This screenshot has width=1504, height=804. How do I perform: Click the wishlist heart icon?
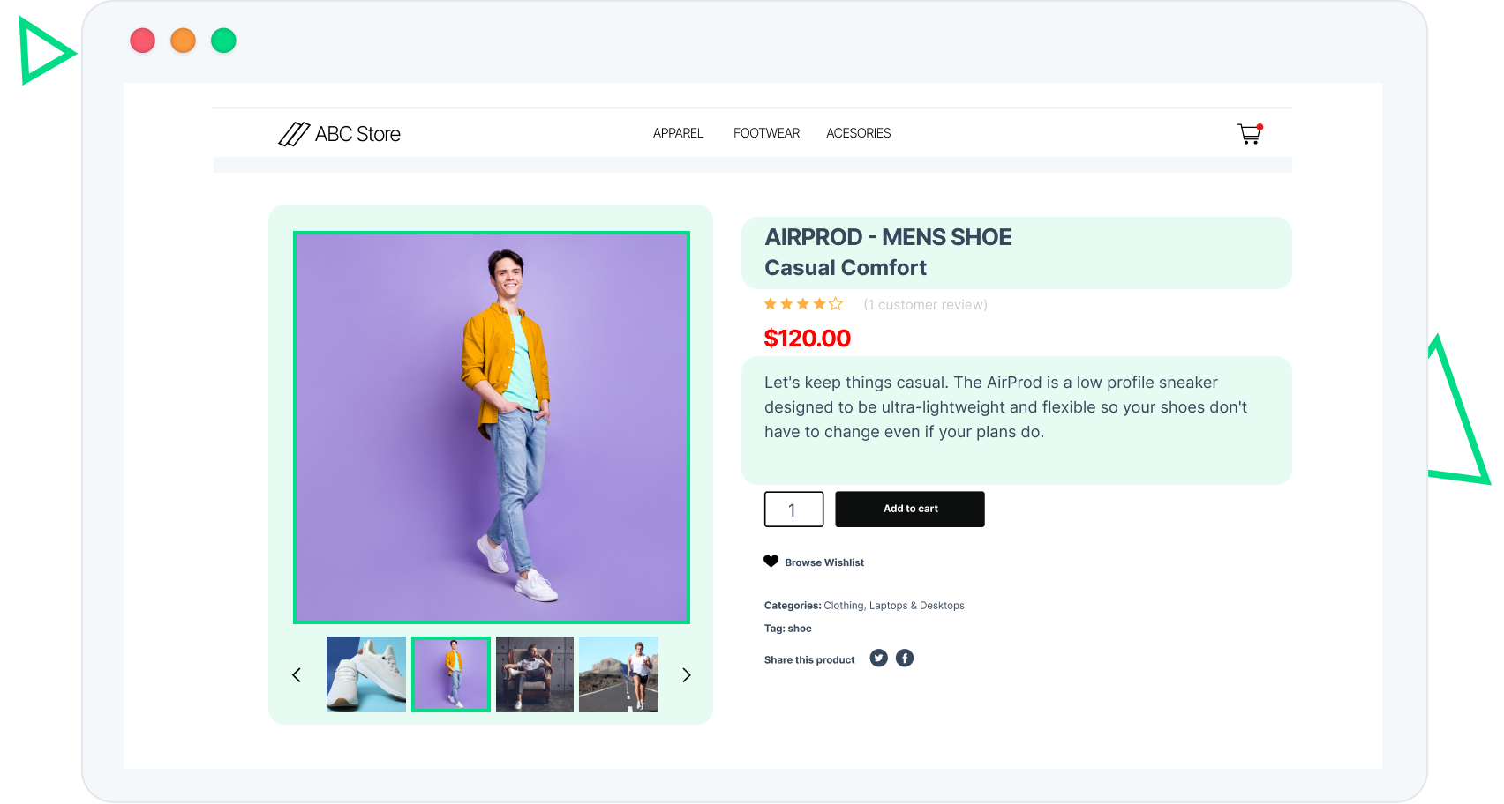771,562
